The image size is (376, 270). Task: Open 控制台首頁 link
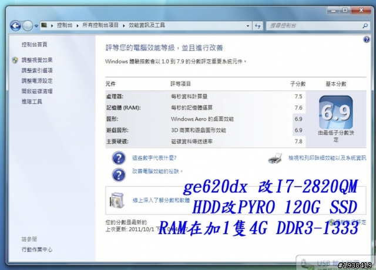tap(35, 45)
